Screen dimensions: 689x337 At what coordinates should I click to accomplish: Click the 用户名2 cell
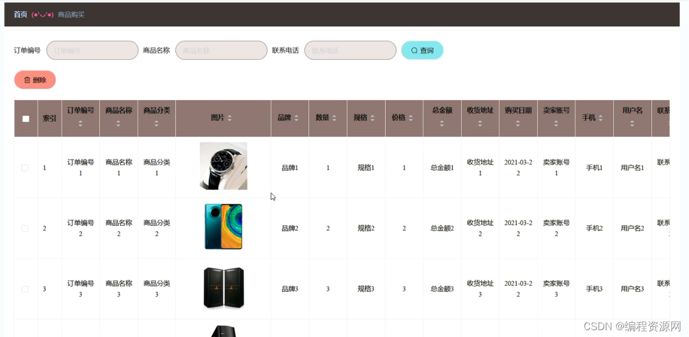pos(633,228)
